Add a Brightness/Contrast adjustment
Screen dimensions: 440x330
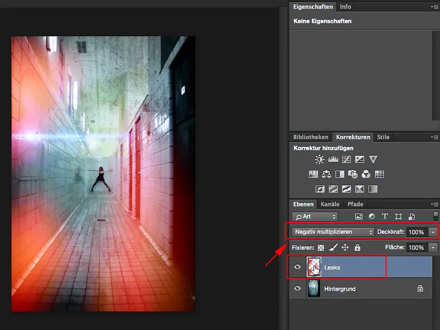coord(320,159)
